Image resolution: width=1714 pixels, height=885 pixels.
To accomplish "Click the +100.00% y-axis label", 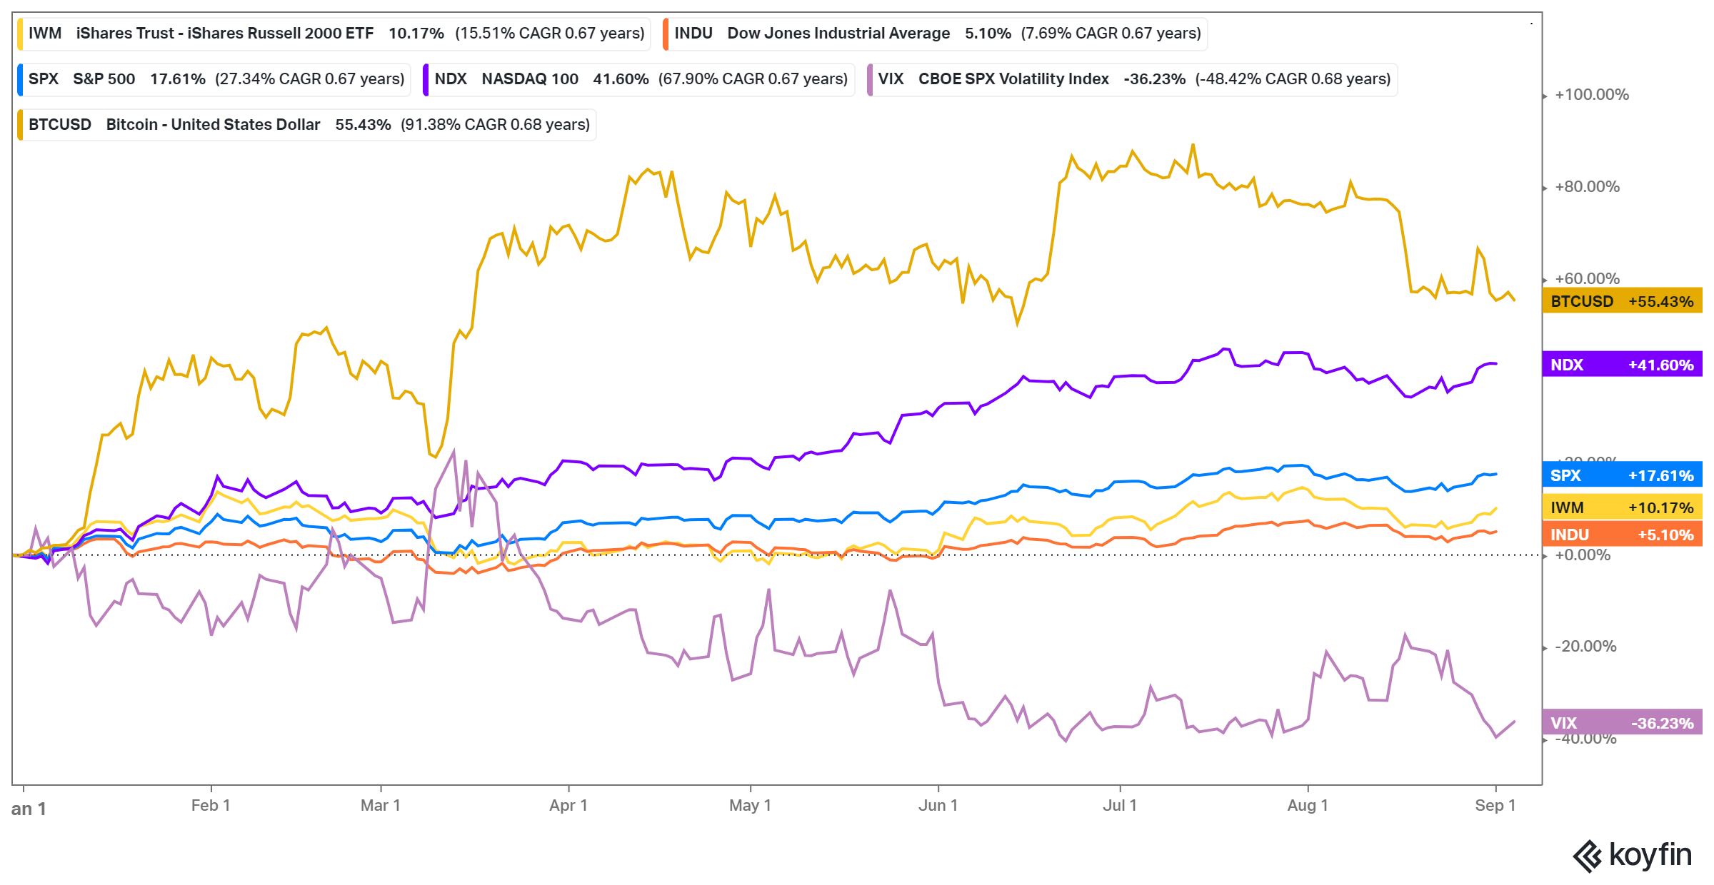I will (x=1592, y=95).
